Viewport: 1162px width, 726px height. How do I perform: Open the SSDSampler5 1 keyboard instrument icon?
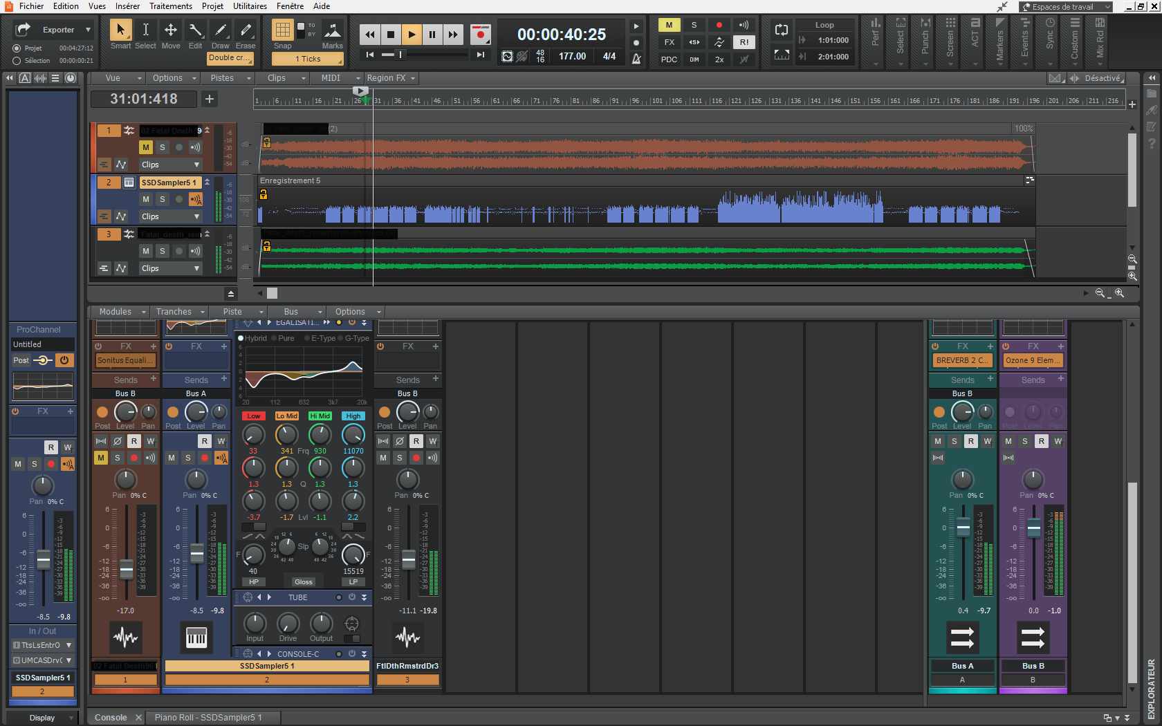(196, 637)
